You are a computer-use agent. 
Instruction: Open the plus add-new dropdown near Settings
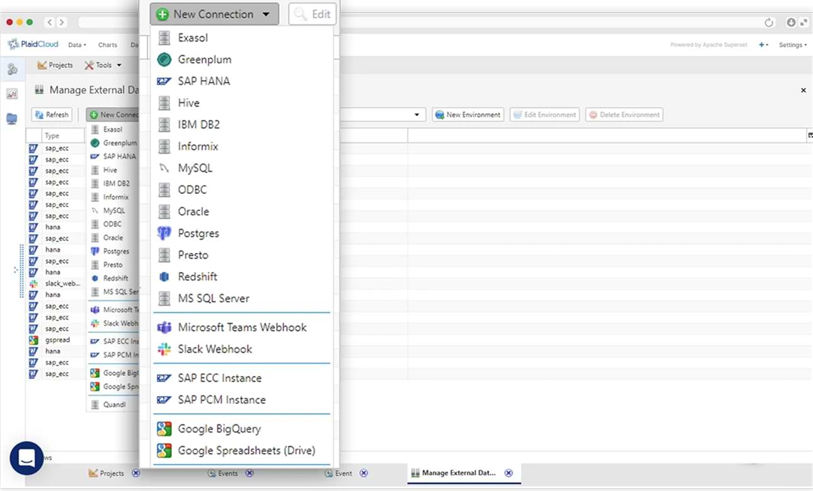(763, 45)
